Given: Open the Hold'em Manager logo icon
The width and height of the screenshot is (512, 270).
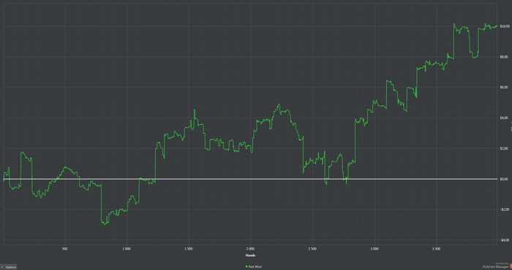Looking at the screenshot, I should (511, 266).
